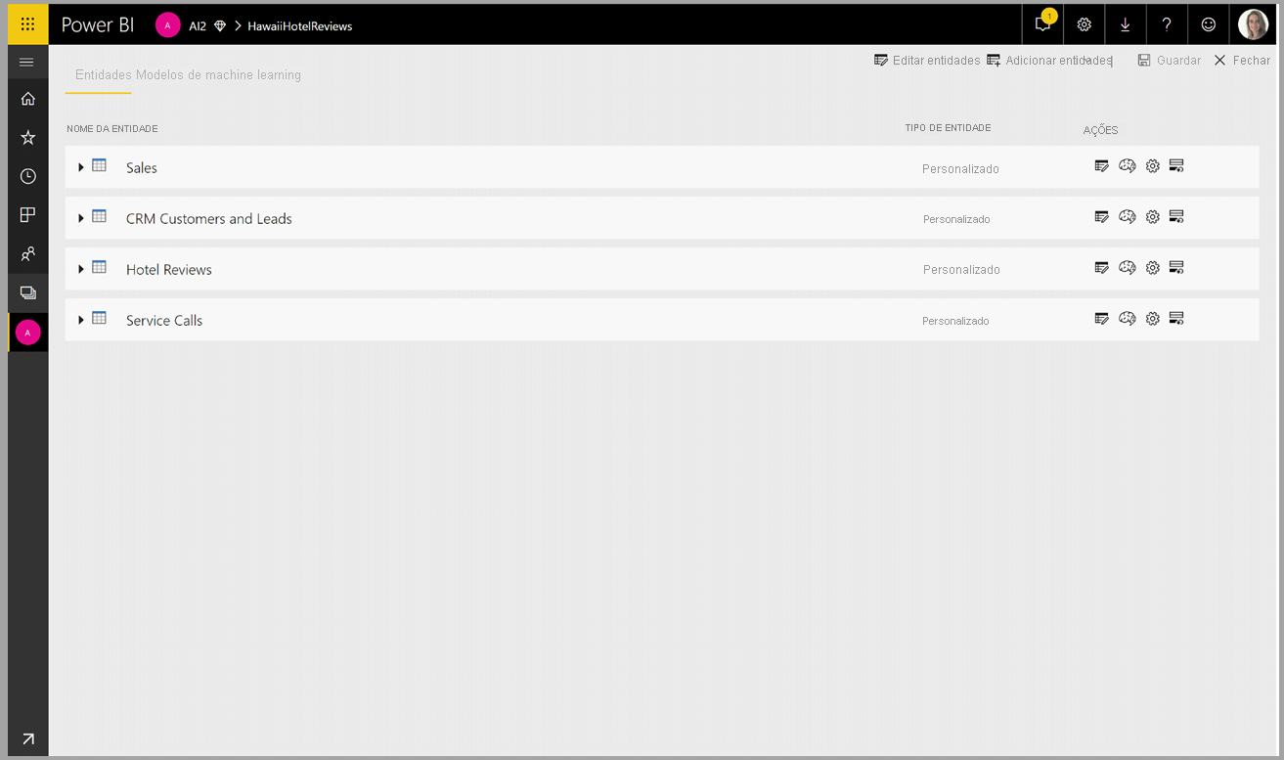Open the user profile picture

pyautogui.click(x=1253, y=24)
